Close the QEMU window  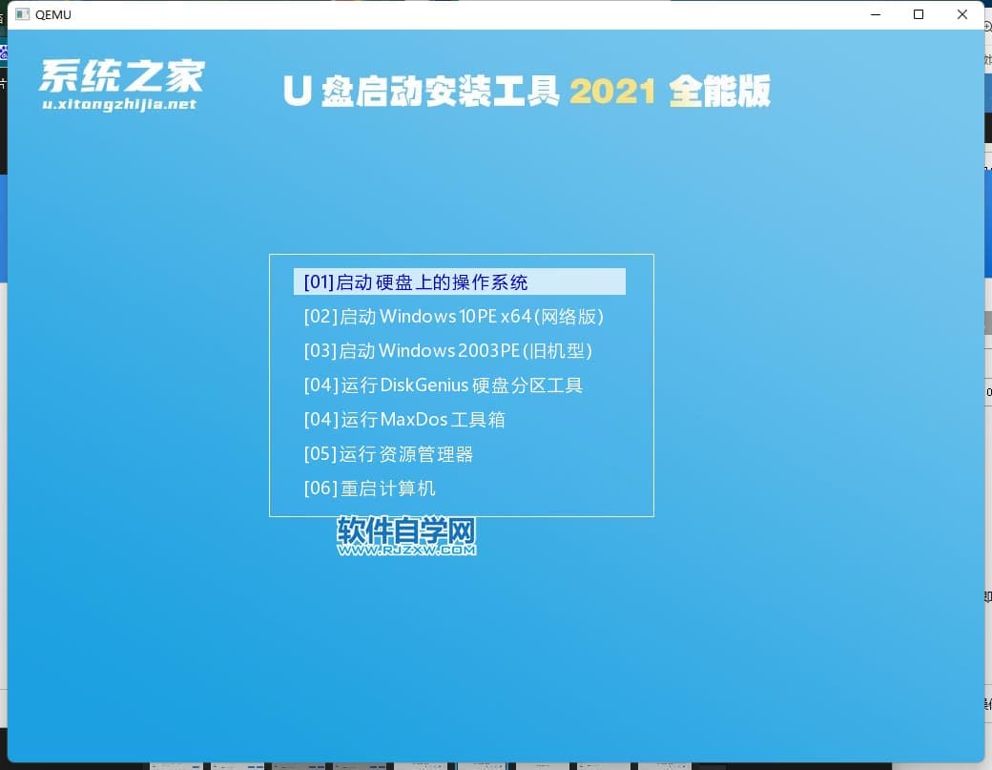[962, 14]
